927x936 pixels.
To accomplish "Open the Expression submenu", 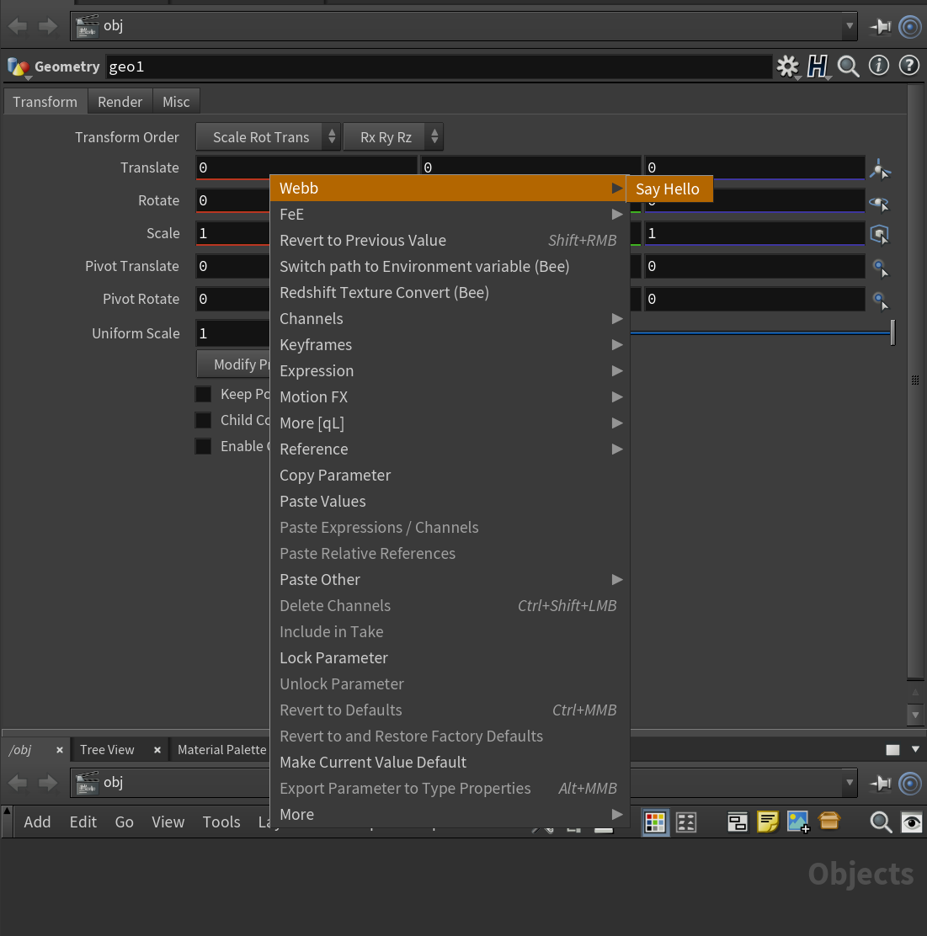I will coord(450,370).
